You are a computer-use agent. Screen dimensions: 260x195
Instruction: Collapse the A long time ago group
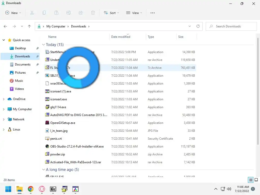click(43, 169)
